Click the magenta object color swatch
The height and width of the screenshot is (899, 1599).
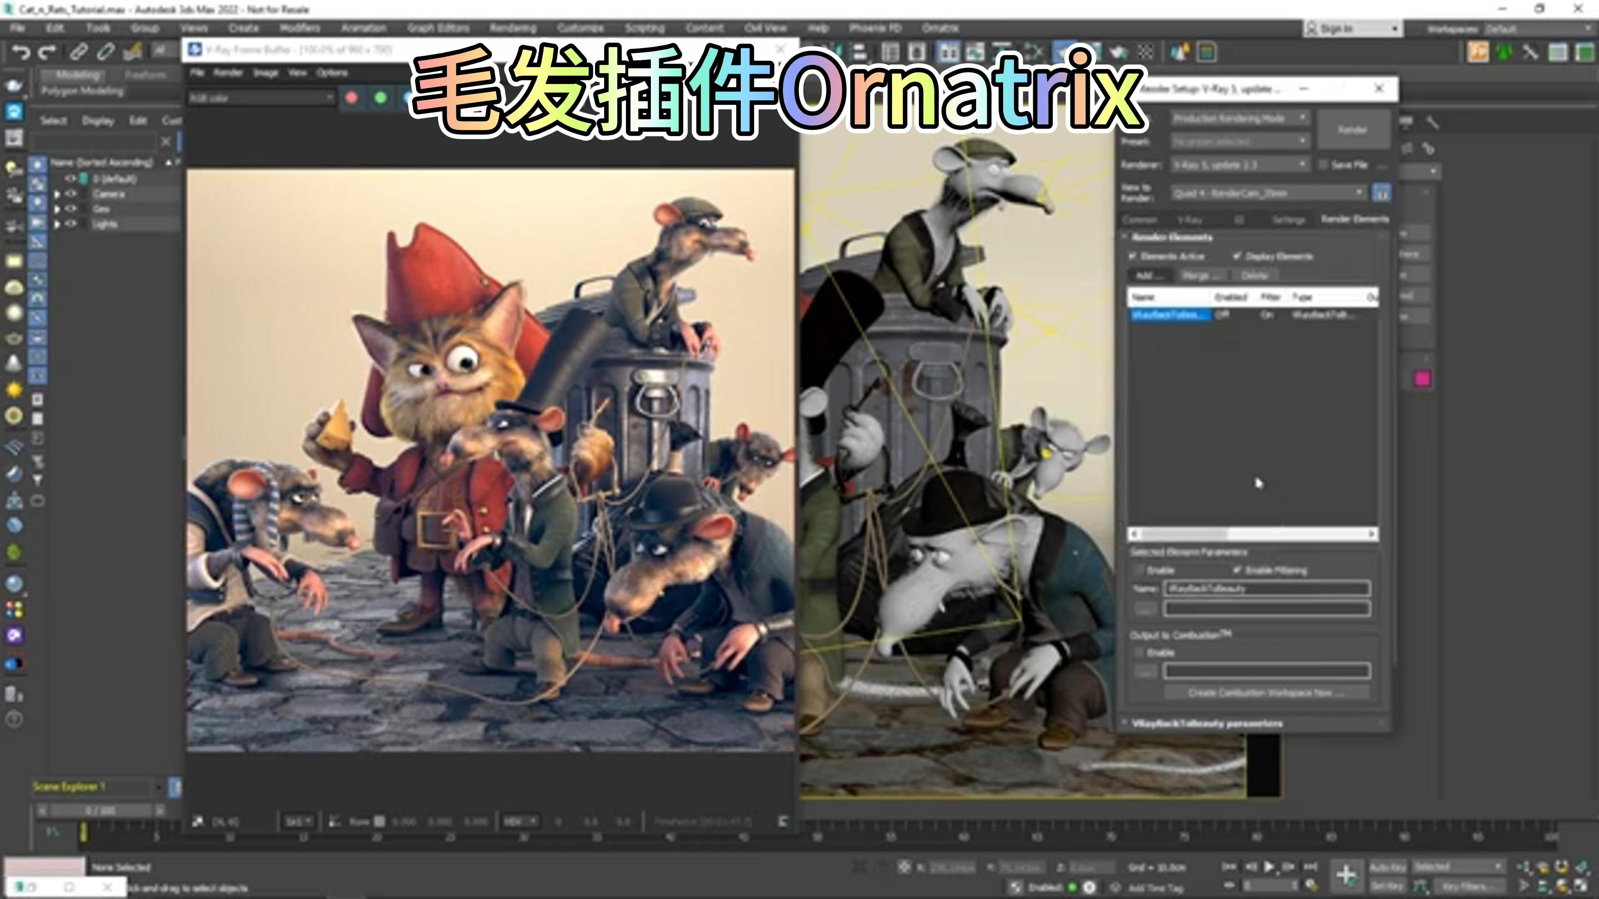coord(1423,379)
